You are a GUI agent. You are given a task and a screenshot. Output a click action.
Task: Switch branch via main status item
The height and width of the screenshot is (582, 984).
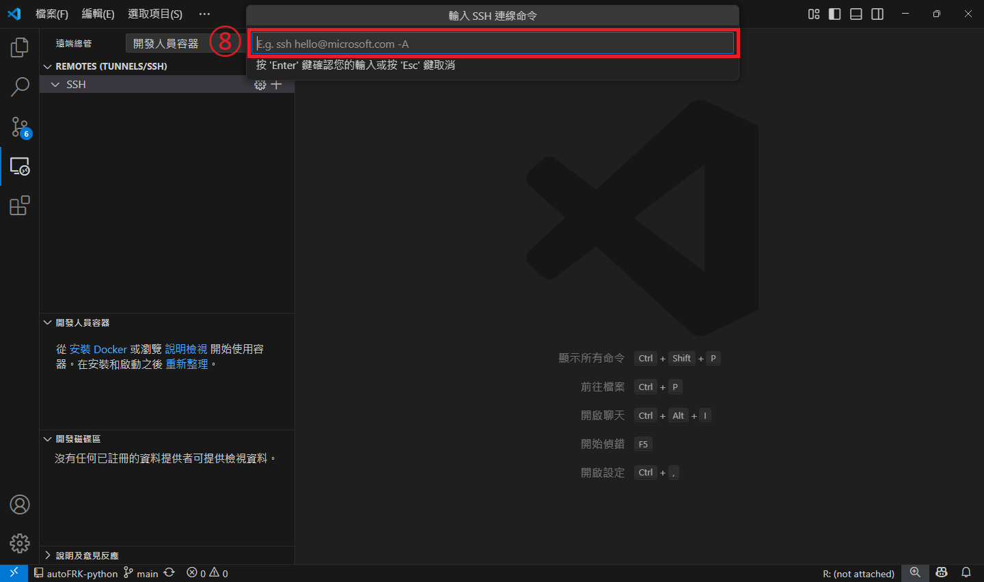click(141, 573)
